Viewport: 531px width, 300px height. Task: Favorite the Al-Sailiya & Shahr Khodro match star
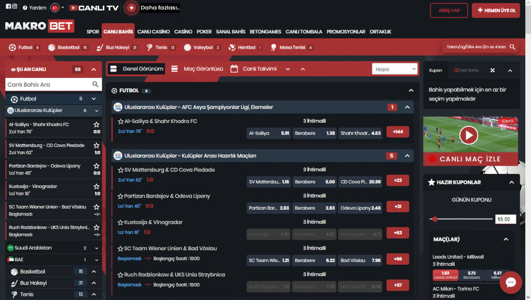tap(121, 121)
